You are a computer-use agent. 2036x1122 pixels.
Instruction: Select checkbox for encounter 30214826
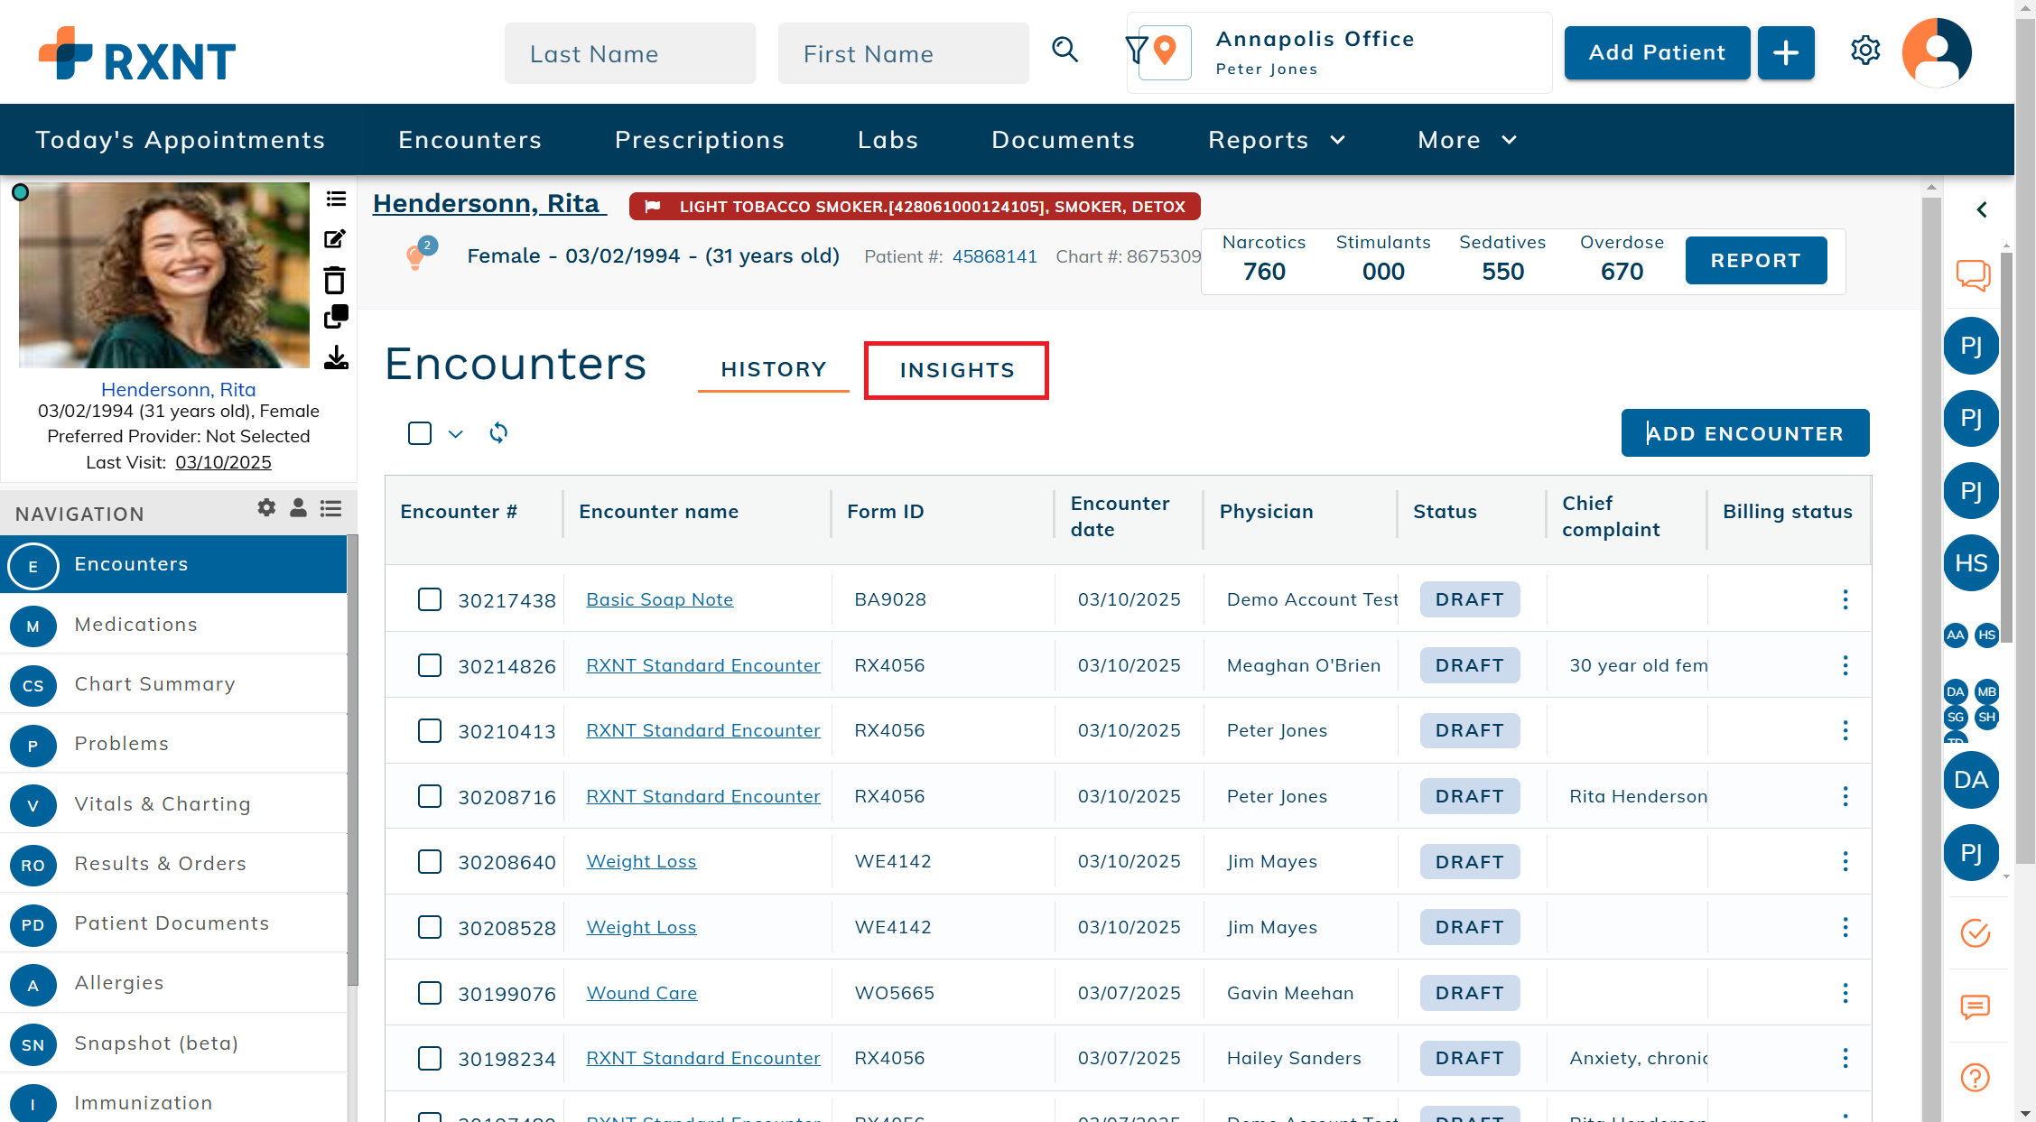pos(430,665)
